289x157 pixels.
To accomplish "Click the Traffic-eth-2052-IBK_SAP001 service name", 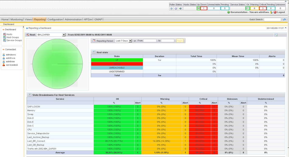I will [42, 149].
